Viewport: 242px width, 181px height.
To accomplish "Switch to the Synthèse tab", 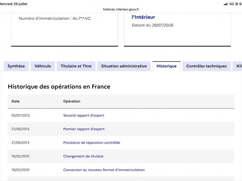I will coord(16,66).
